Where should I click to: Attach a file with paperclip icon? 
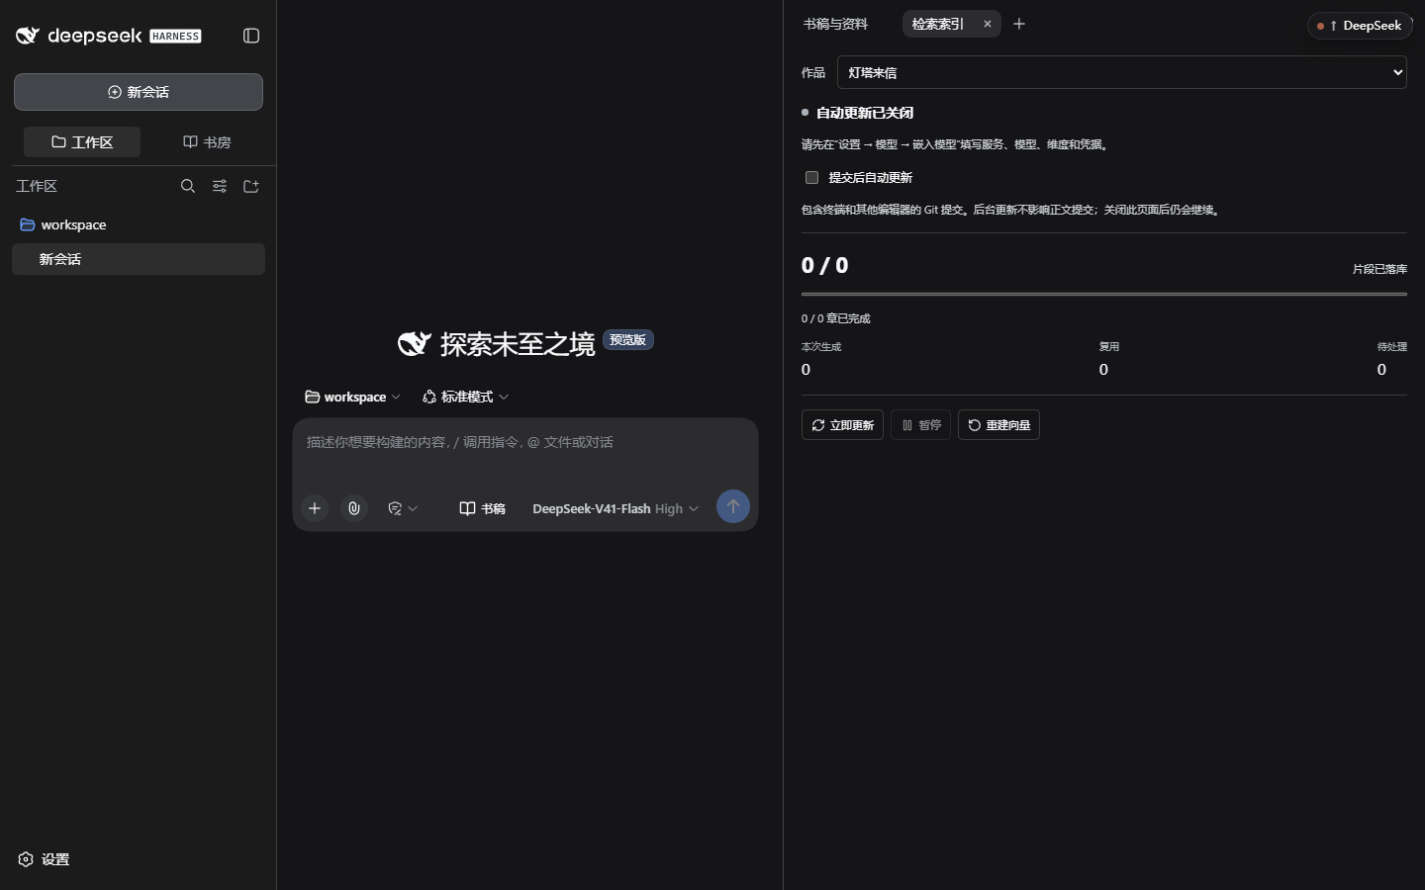click(354, 508)
